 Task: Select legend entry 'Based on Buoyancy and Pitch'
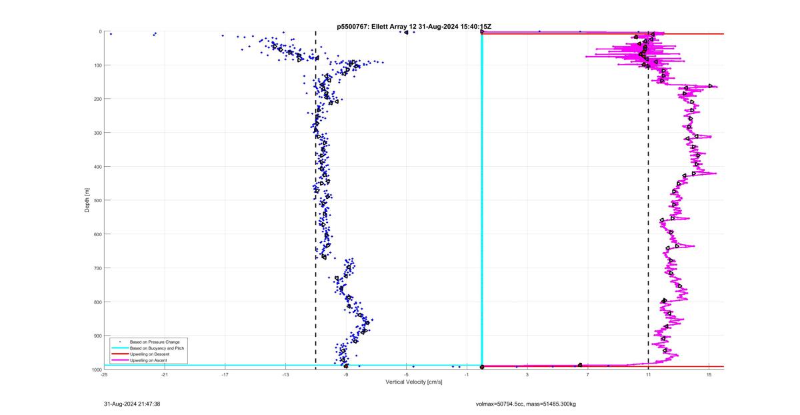(156, 348)
